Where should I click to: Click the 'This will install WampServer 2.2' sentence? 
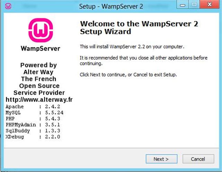point(132,47)
